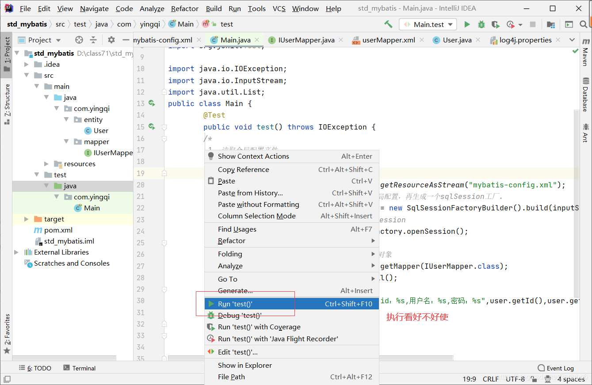The image size is (592, 385).
Task: Click the UTF-8 encoding status
Action: pyautogui.click(x=516, y=379)
